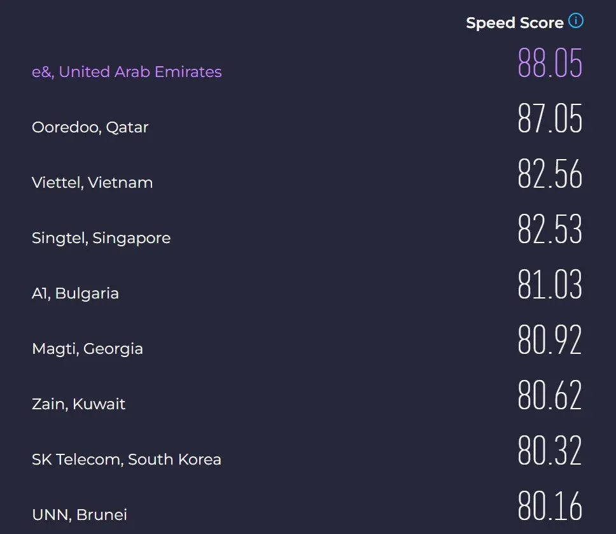Open the e&, United Arab Emirates entry

pyautogui.click(x=127, y=72)
